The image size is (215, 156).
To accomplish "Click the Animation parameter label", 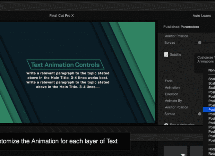I will tap(172, 87).
